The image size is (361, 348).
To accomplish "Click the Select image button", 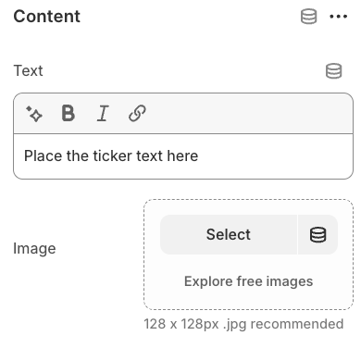I will point(229,234).
